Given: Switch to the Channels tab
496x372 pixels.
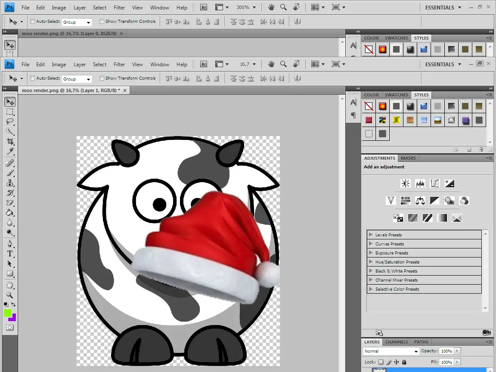Looking at the screenshot, I should click(x=397, y=342).
